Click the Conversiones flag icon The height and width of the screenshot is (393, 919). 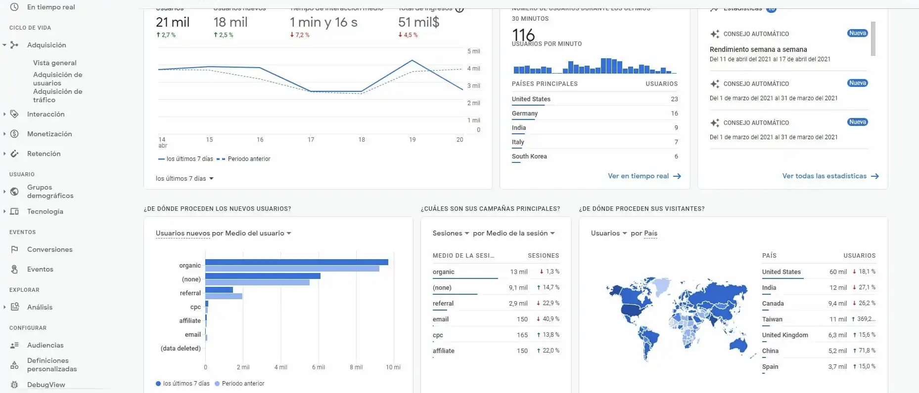(x=14, y=249)
